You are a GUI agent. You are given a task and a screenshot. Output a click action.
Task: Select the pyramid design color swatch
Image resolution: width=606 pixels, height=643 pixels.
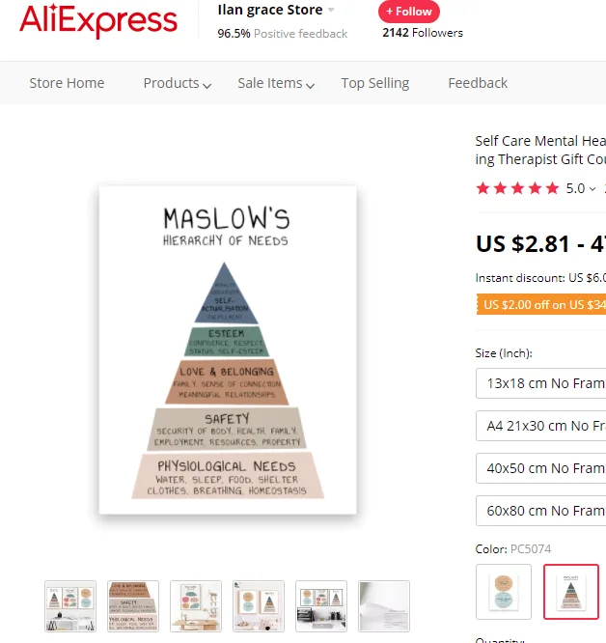point(571,592)
